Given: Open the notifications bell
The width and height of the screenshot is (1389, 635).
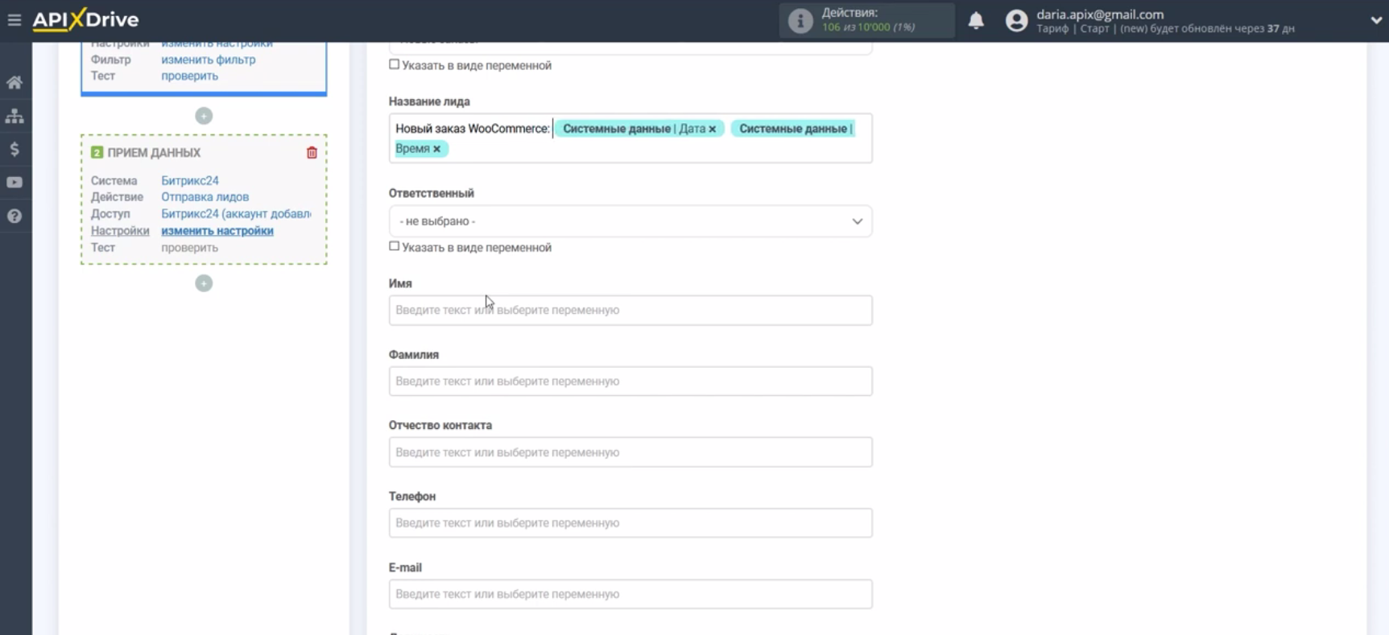Looking at the screenshot, I should point(976,20).
